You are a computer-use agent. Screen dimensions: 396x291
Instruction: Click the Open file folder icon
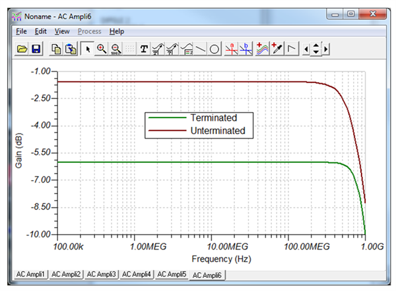click(22, 49)
